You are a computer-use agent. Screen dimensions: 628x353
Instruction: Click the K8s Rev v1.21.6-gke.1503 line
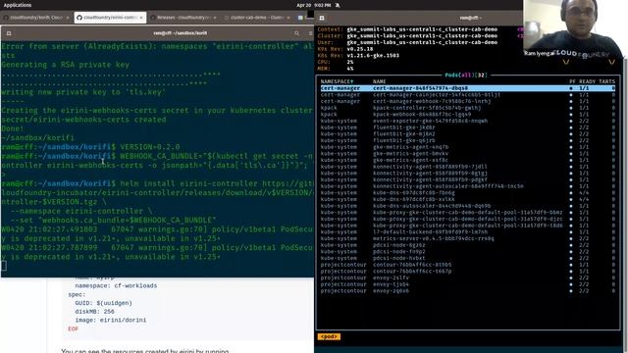[x=358, y=55]
